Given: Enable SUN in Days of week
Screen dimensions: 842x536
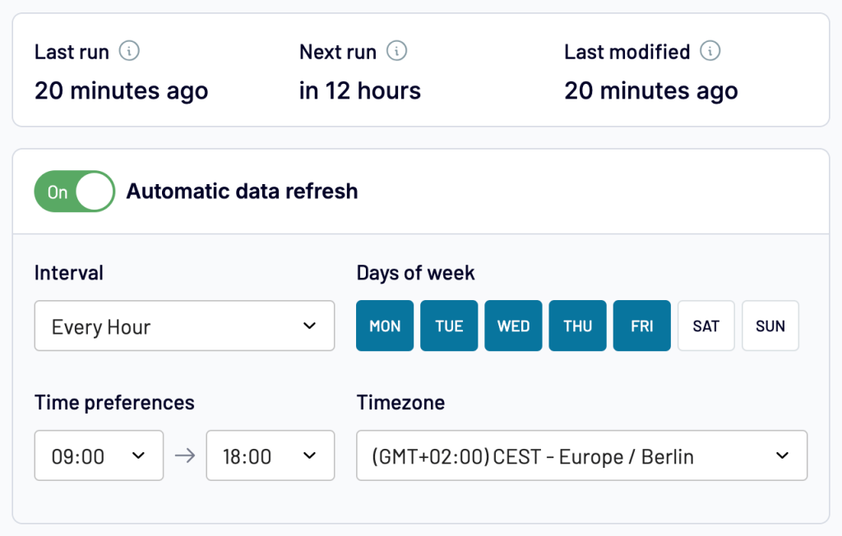Looking at the screenshot, I should [770, 326].
